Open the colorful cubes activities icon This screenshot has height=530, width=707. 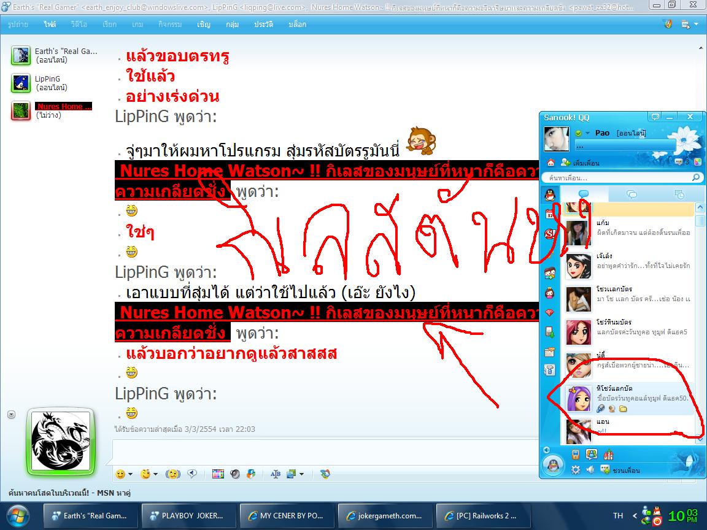[250, 474]
